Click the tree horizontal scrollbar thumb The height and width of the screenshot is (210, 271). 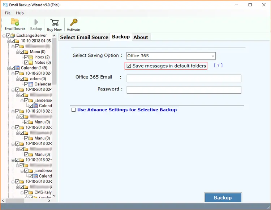(15, 201)
